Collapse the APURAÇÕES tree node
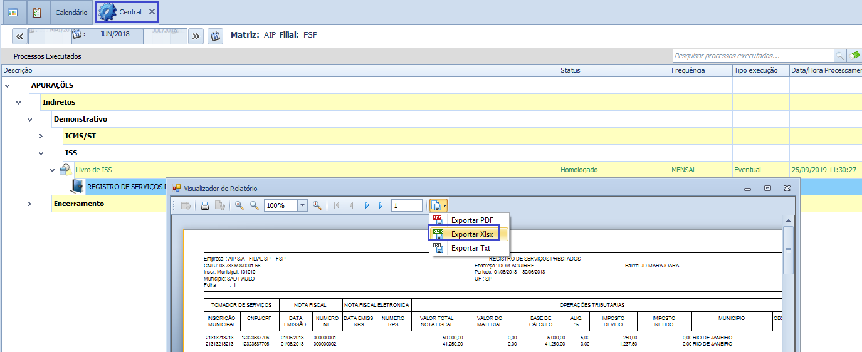This screenshot has width=862, height=352. pos(8,85)
